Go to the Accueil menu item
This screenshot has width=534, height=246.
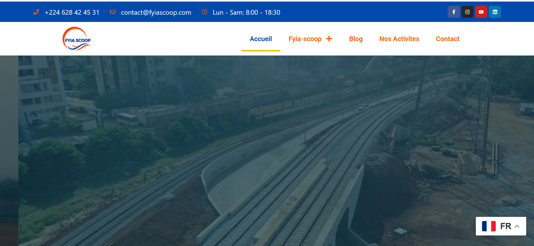[261, 39]
